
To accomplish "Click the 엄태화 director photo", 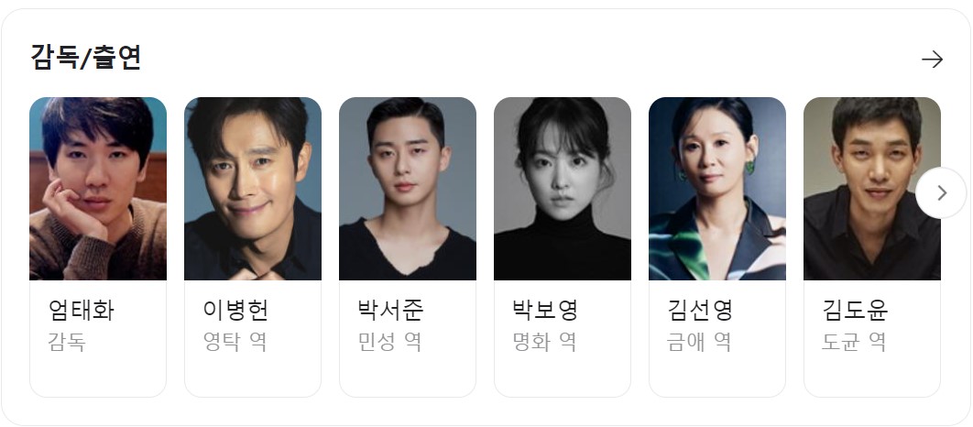I will [98, 189].
